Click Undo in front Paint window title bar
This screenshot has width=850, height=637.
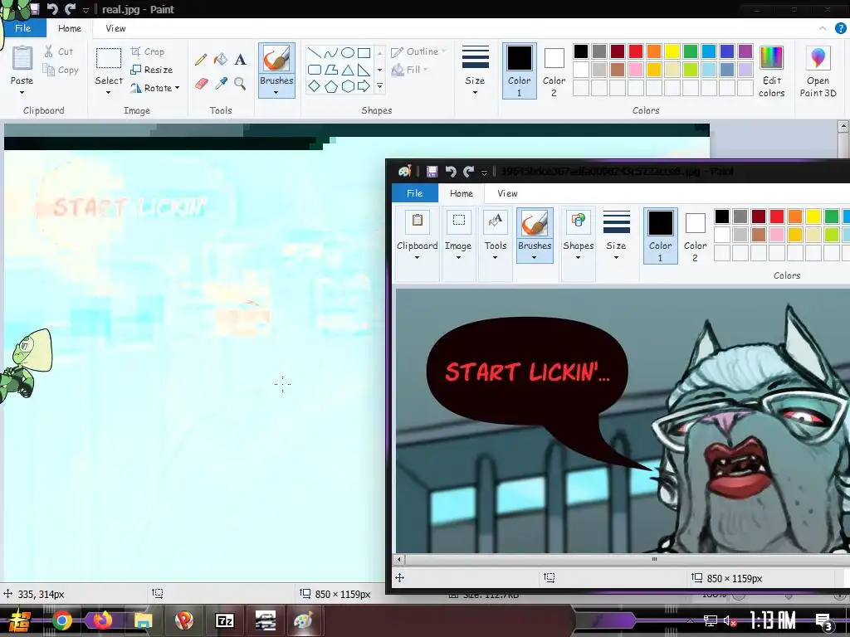(451, 172)
